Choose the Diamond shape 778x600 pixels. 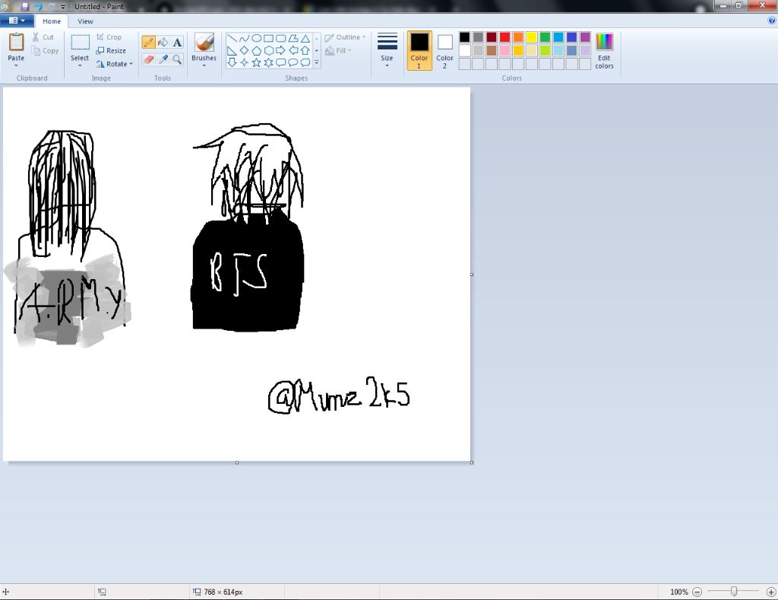[244, 50]
